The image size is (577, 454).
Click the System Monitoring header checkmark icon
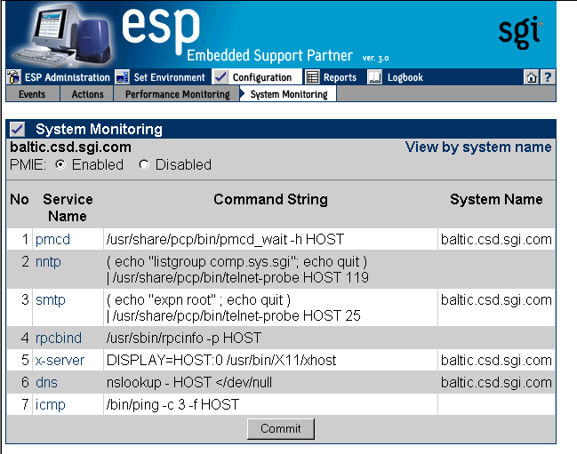click(17, 129)
